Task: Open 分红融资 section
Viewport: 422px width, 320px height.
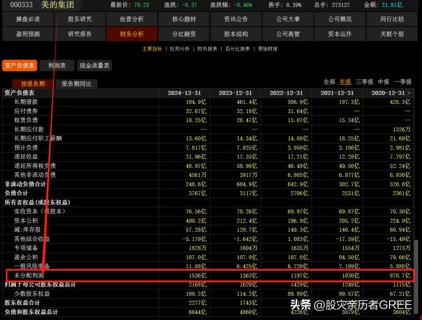Action: coord(184,34)
